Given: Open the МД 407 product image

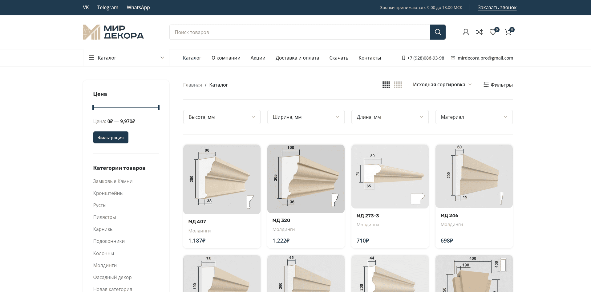Looking at the screenshot, I should coord(222,179).
